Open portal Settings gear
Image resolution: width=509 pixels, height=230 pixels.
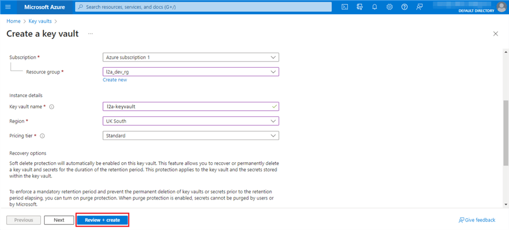tap(390, 7)
